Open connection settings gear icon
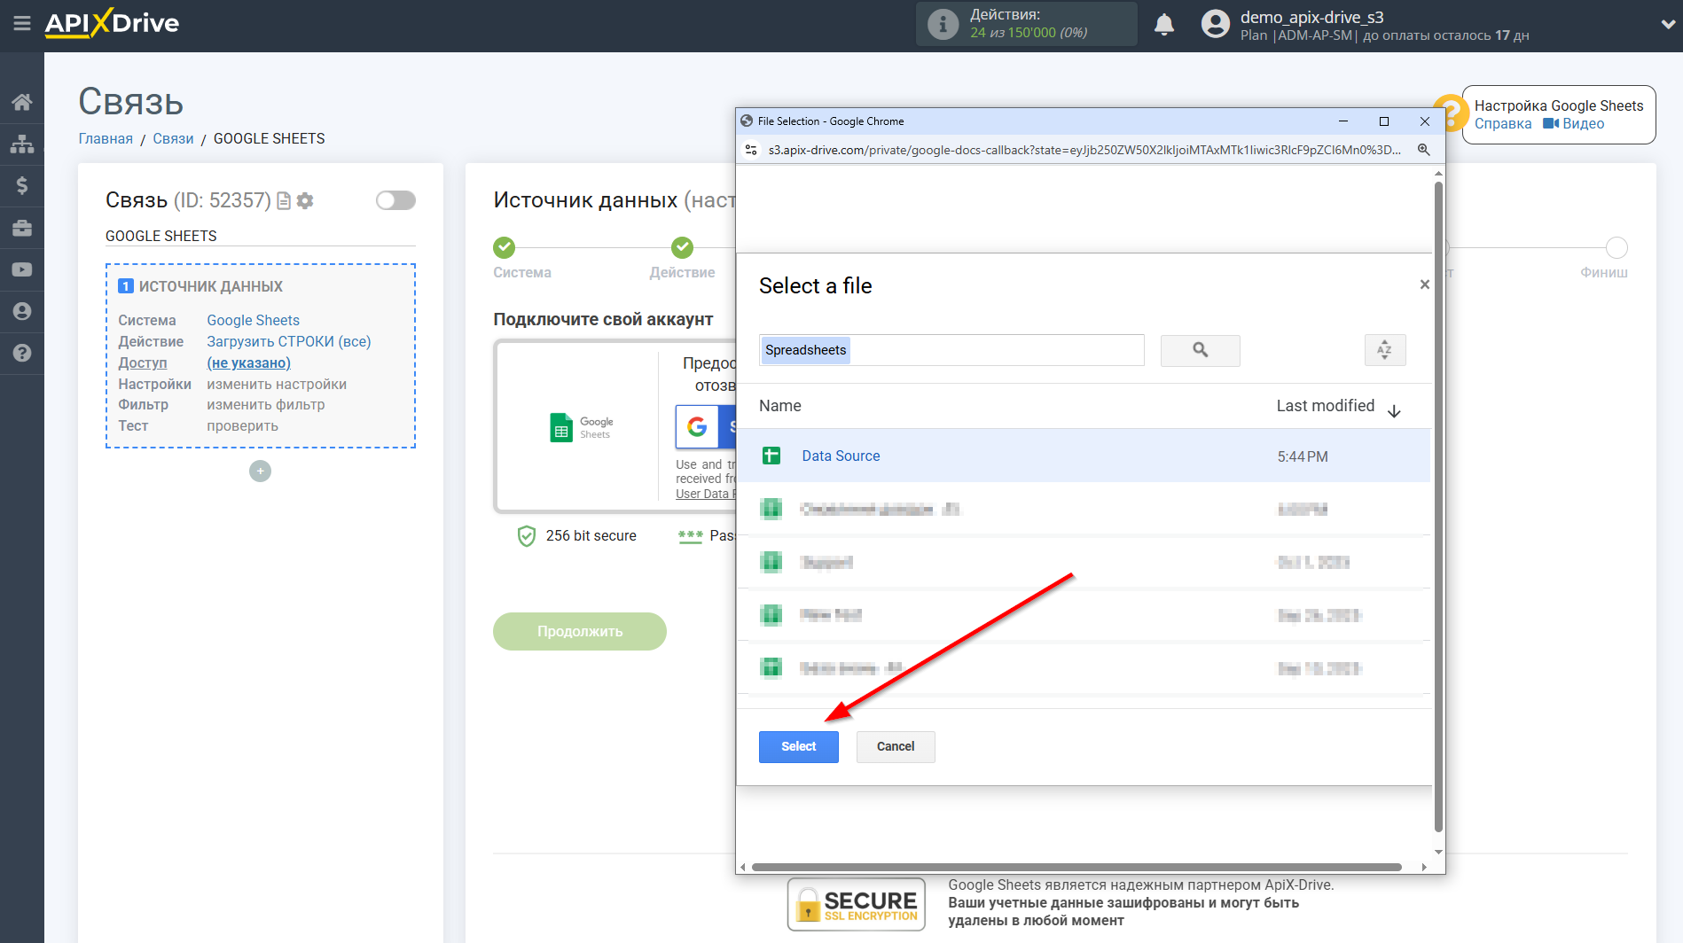The image size is (1683, 943). pyautogui.click(x=305, y=201)
